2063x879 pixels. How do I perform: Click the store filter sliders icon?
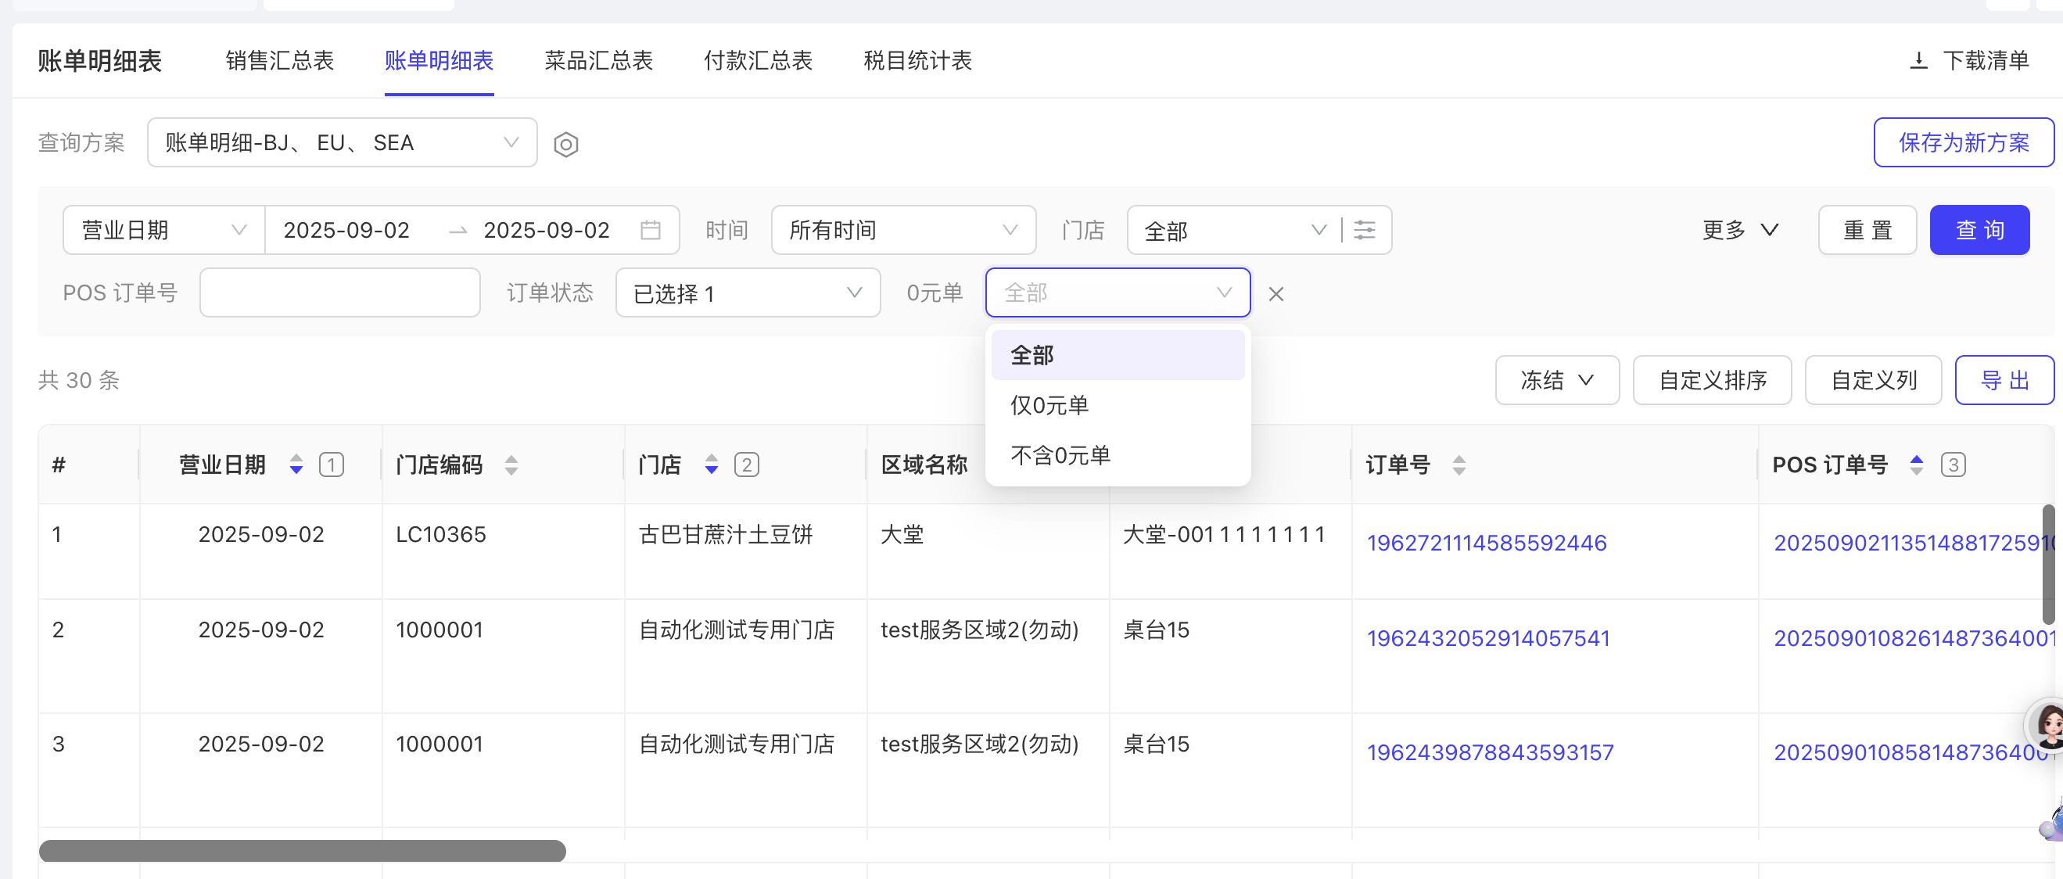click(1364, 231)
